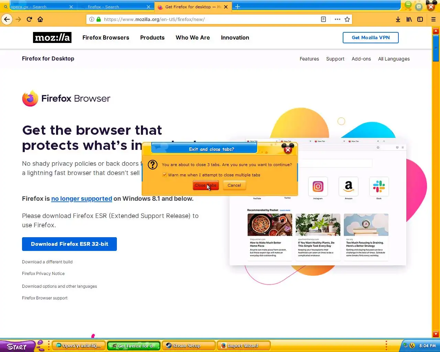Image resolution: width=440 pixels, height=352 pixels.
Task: Open the Add-ons link
Action: 361,59
